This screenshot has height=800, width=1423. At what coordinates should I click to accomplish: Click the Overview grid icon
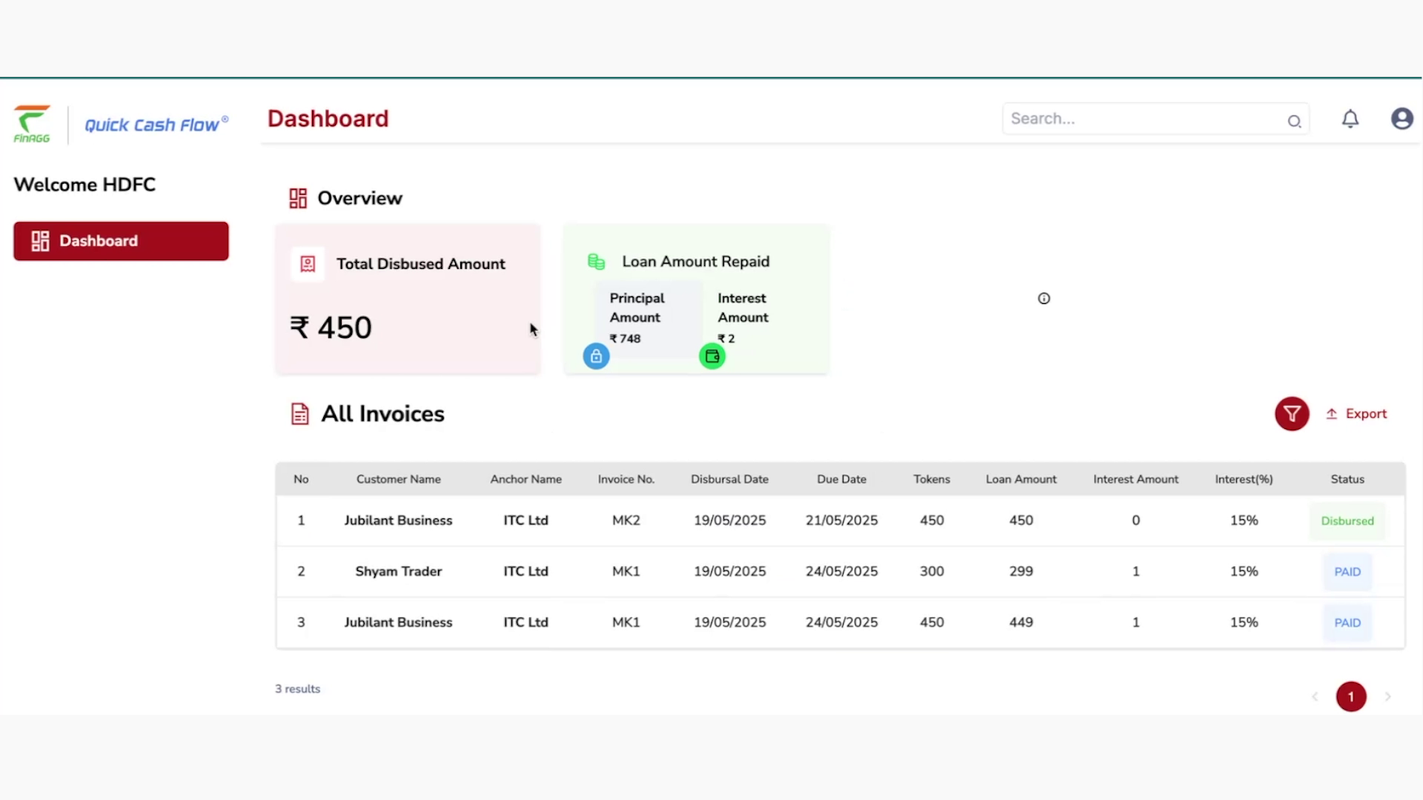pos(297,198)
